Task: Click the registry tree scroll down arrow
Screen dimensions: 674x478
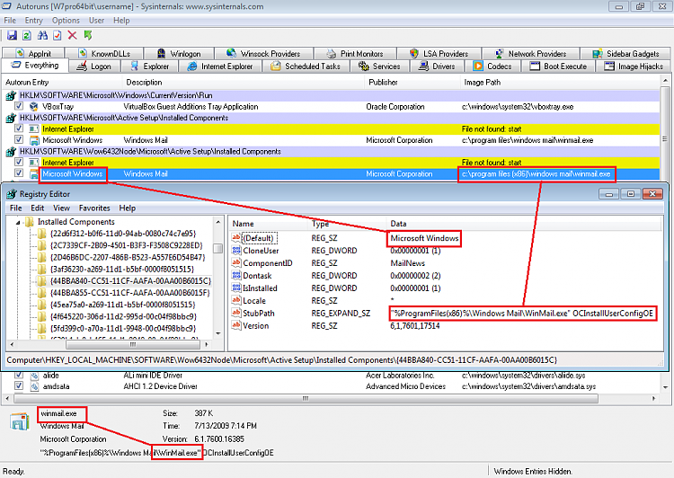Action: 218,333
